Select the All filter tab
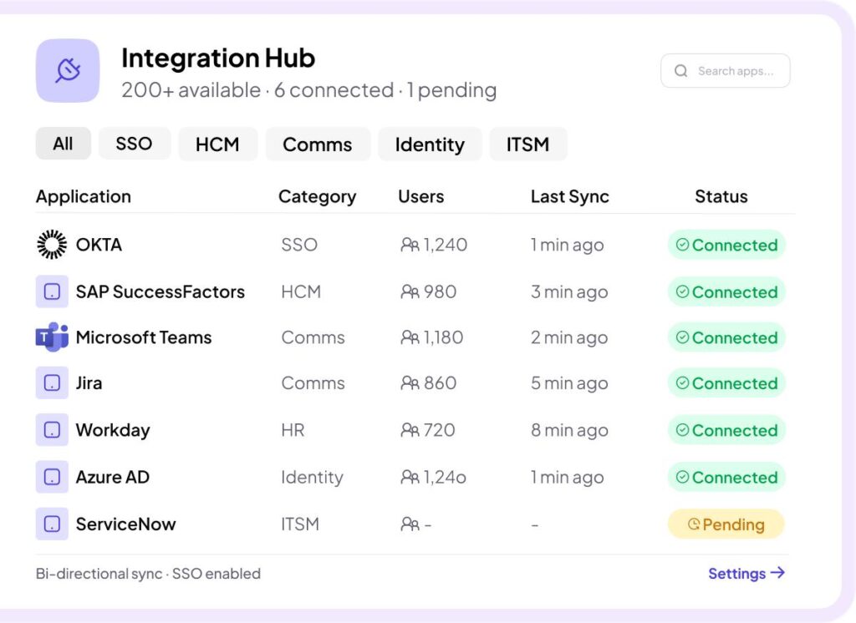 (64, 144)
